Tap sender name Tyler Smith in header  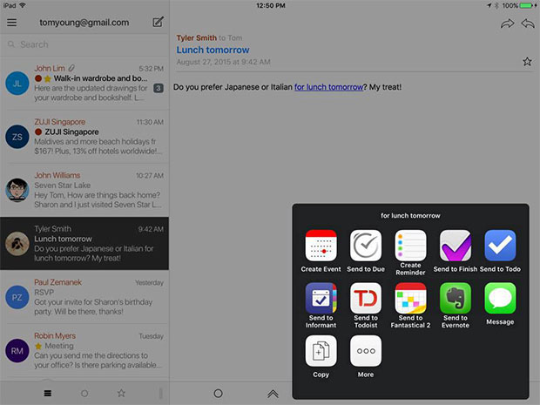point(197,37)
